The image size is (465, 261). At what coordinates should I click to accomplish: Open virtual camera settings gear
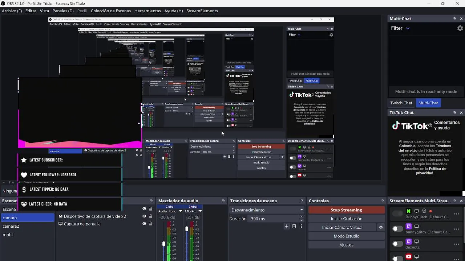[x=381, y=227]
